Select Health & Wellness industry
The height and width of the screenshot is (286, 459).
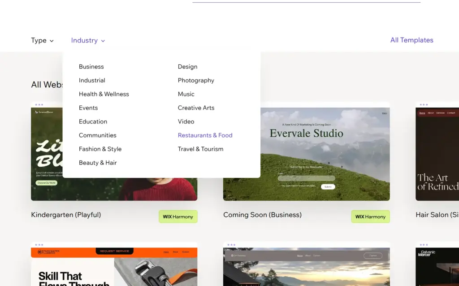[104, 94]
